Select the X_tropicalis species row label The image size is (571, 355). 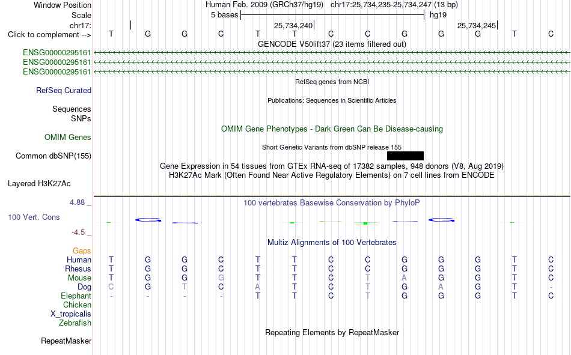[x=71, y=314]
